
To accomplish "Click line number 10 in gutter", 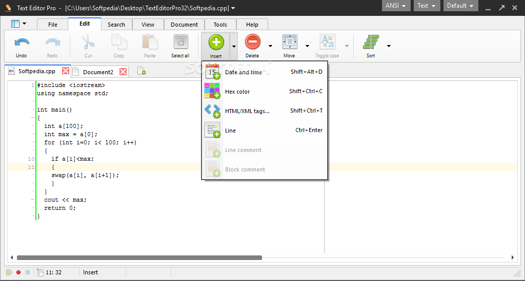I will click(31, 159).
